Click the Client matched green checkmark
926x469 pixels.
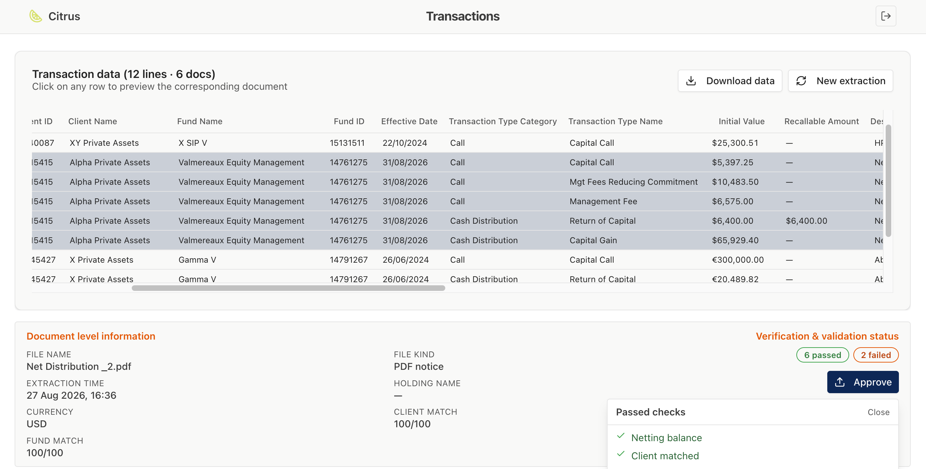point(621,454)
